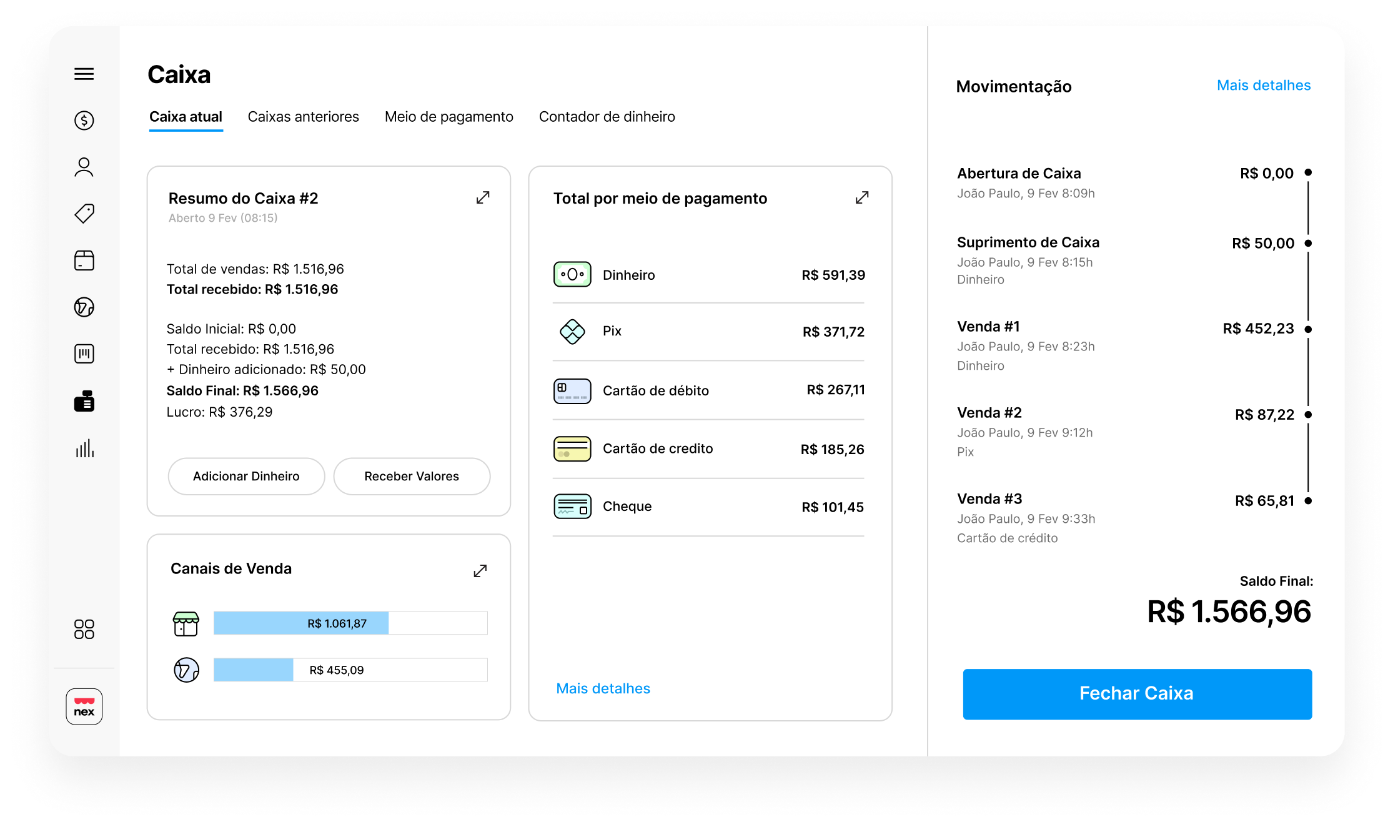
Task: Switch to Caixas anteriores tab
Action: click(x=303, y=117)
